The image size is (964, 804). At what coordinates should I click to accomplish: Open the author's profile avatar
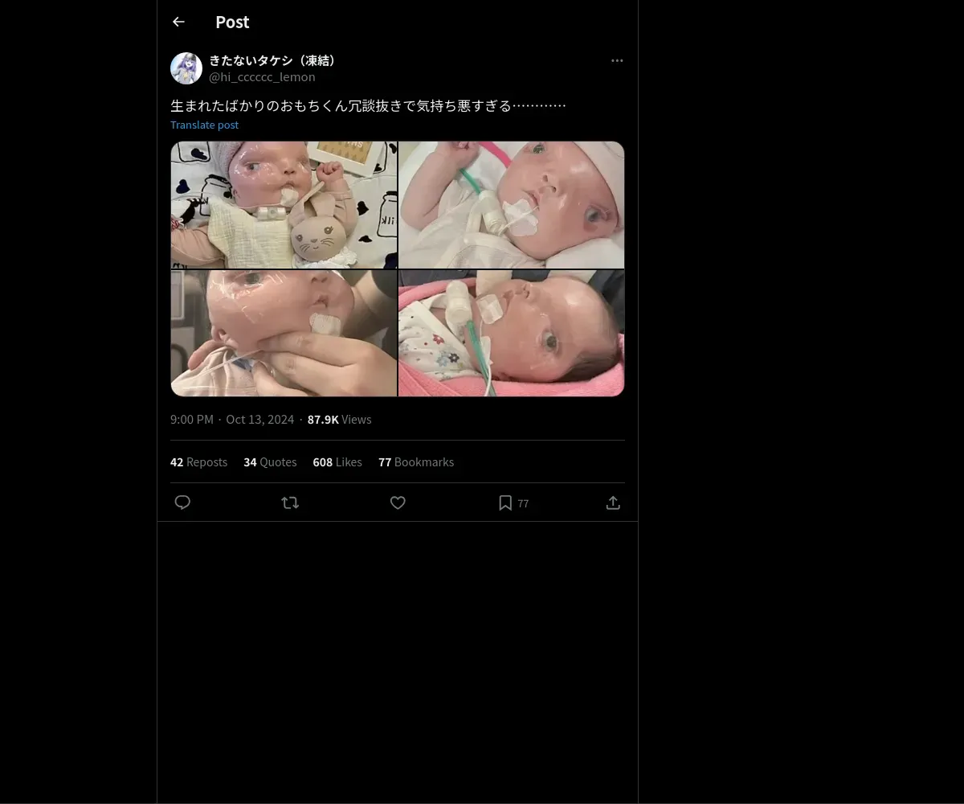coord(186,68)
